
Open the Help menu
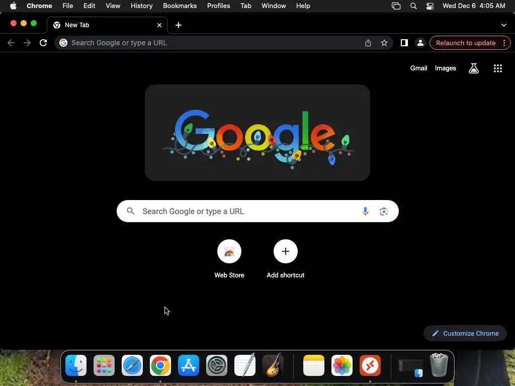click(x=303, y=6)
